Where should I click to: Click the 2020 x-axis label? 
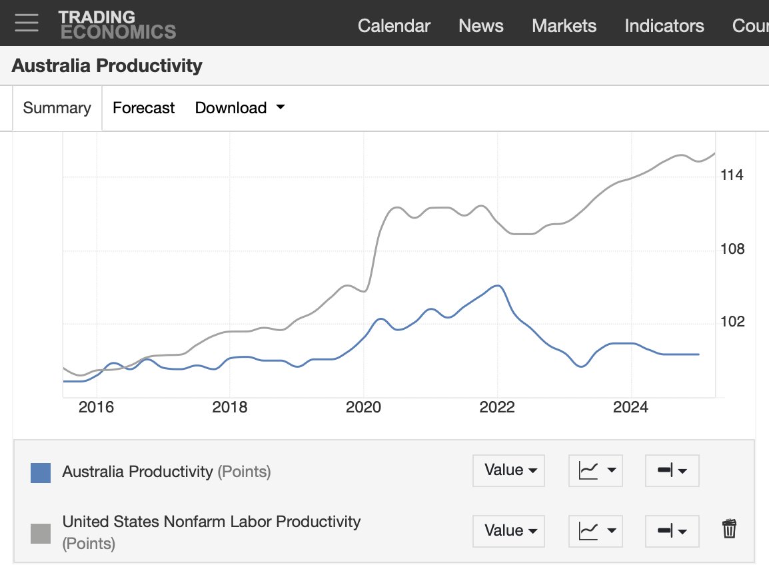pos(363,407)
